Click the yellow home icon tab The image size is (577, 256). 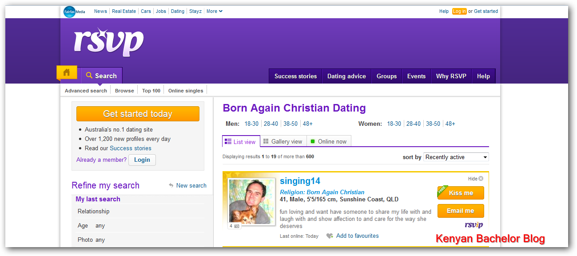pyautogui.click(x=67, y=73)
